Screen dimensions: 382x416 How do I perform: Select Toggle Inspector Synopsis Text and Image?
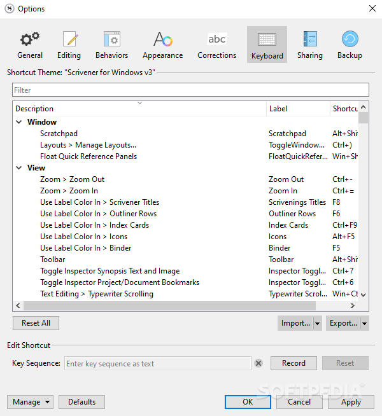click(185, 271)
